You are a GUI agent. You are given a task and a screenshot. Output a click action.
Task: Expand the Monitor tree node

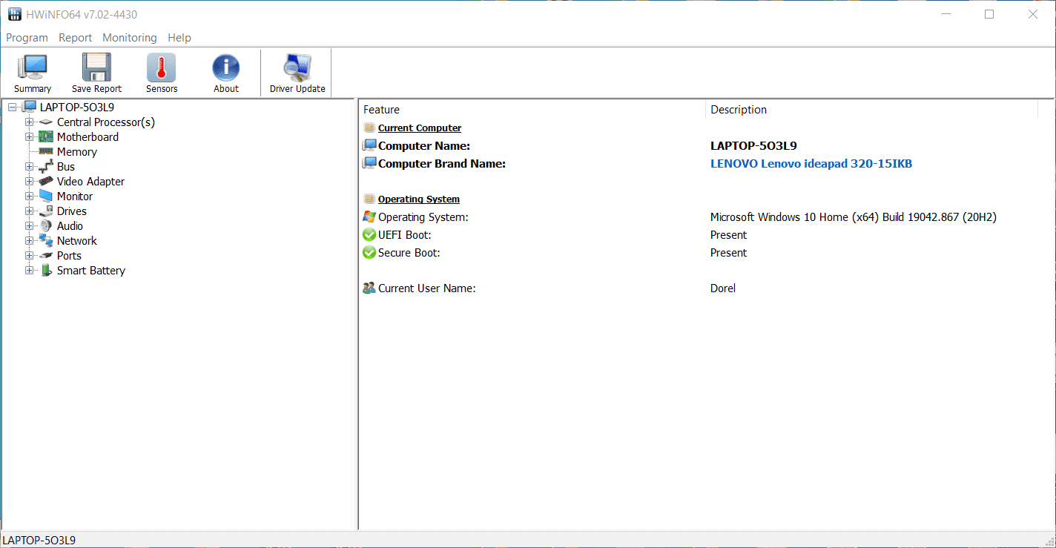click(29, 197)
